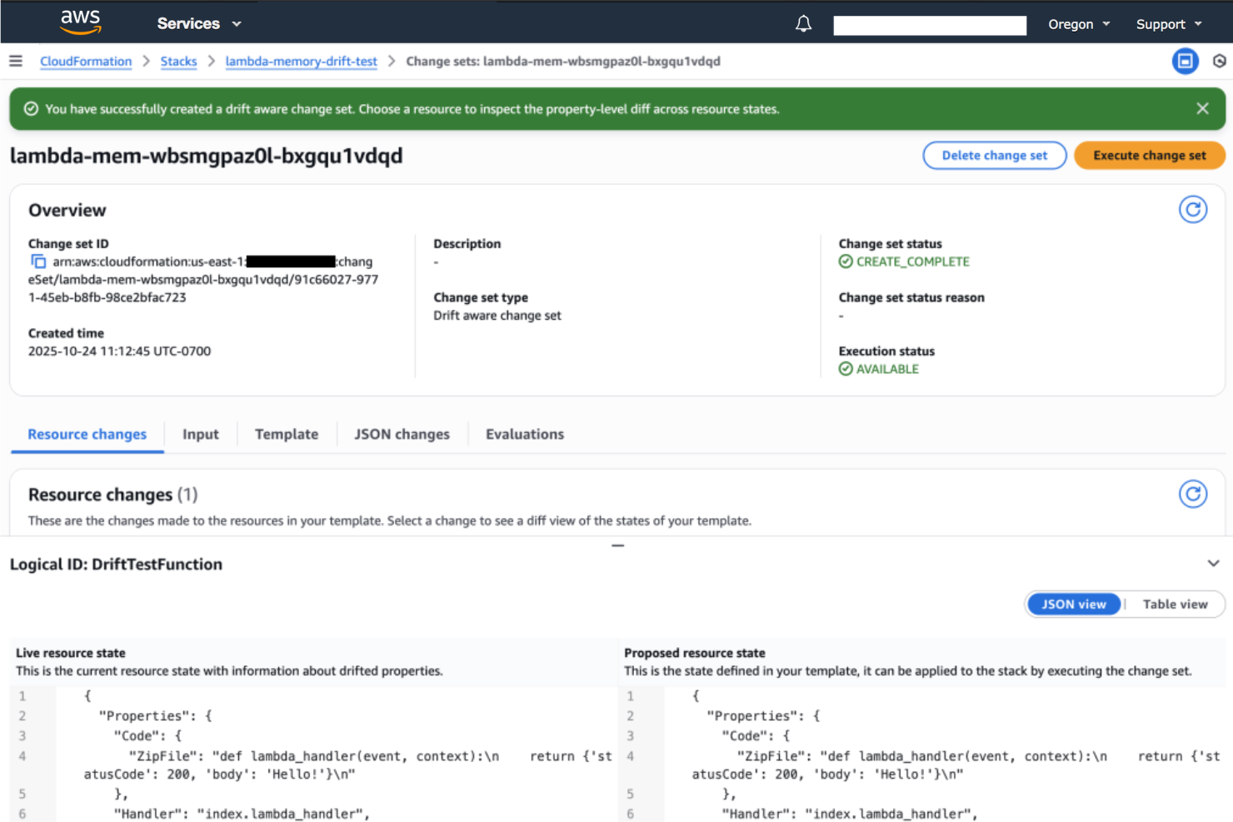Switch to the Input tab
Screen dimensions: 1233x822
[x=200, y=434]
